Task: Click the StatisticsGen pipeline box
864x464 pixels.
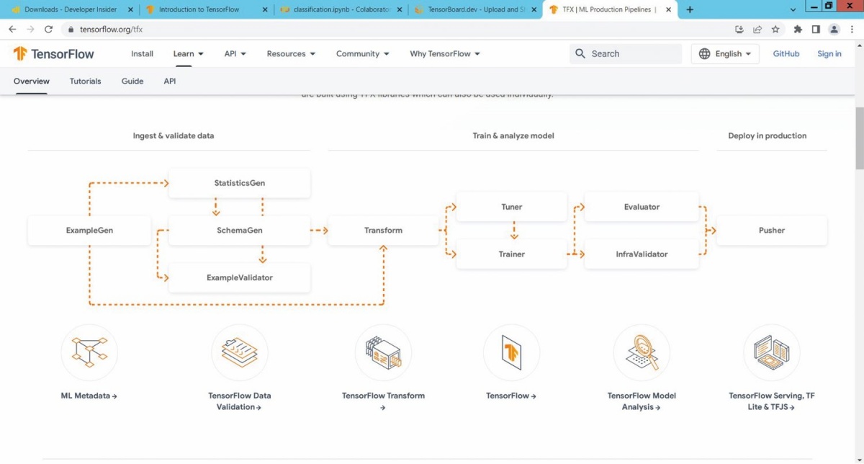Action: (240, 183)
